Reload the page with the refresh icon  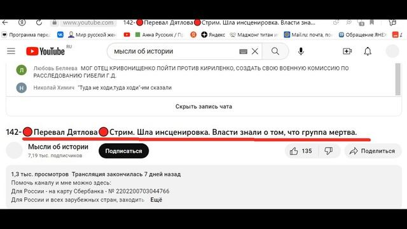[x=39, y=23]
